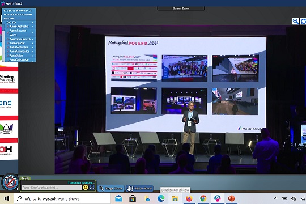The height and width of the screenshot is (204, 306).
Task: Select user AgnesLecznar-Wons in list
Action: (x=18, y=33)
